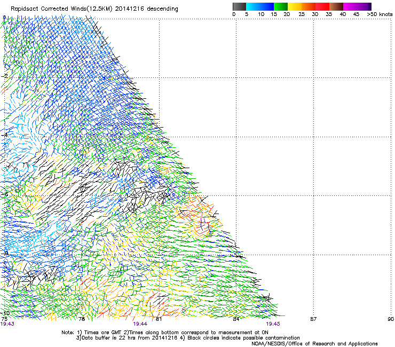Click longitude label '78' on bottom axis
395x347 pixels.
click(x=82, y=319)
